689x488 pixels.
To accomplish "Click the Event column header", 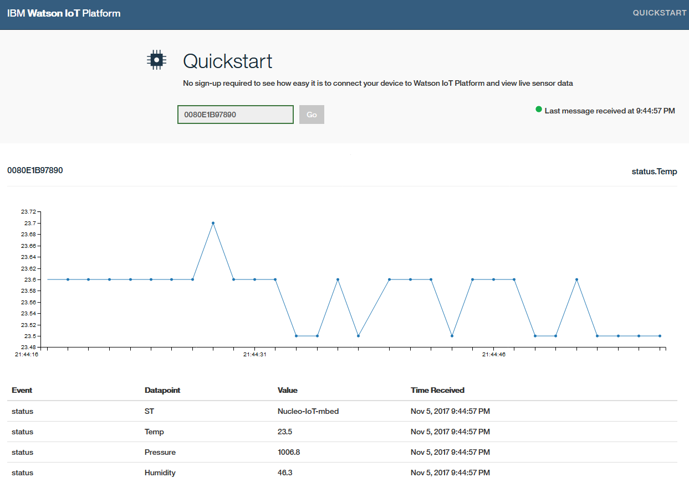I will (x=22, y=390).
